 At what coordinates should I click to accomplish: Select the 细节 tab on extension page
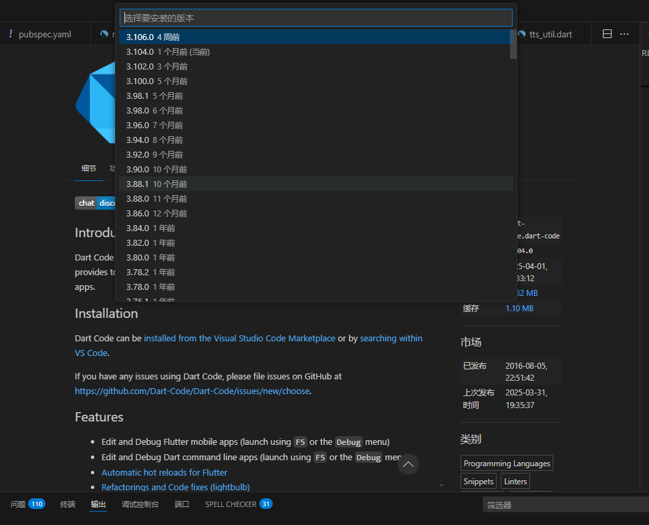tap(88, 168)
